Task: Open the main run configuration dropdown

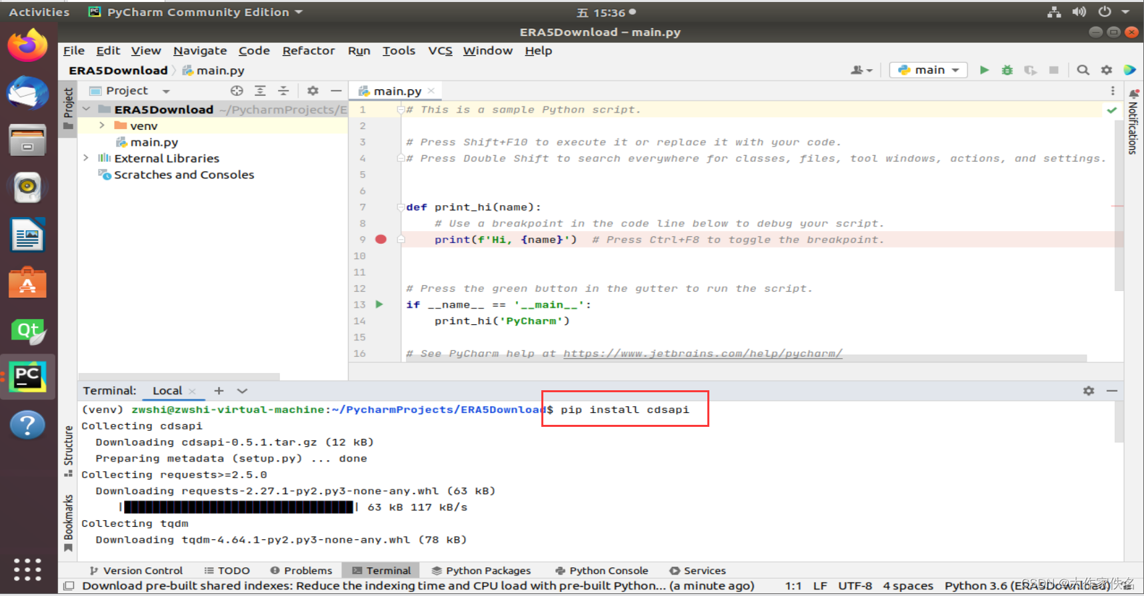Action: pos(929,70)
